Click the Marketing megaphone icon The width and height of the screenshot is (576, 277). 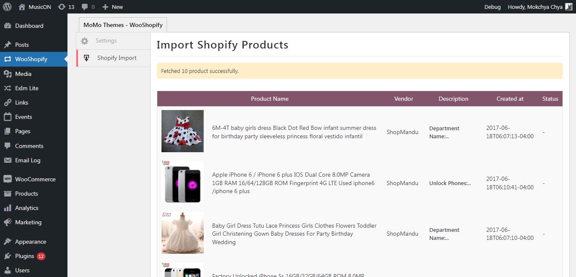pyautogui.click(x=8, y=223)
